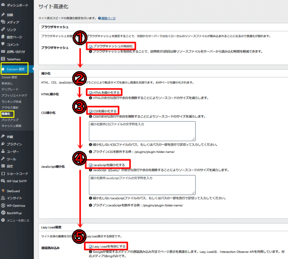Click the CSS textarea resize handle
288x259 pixels.
193,139
